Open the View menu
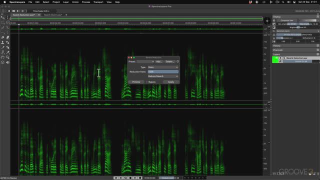Screen dimensions: 320x180 (x=109, y=2)
